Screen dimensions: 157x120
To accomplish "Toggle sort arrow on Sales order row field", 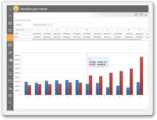I will tap(26, 30).
